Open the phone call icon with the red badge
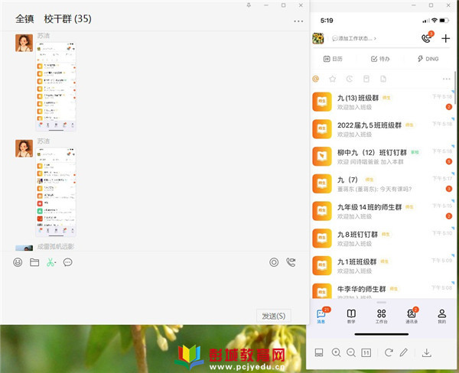Viewport: 459px width, 373px height. coord(427,37)
